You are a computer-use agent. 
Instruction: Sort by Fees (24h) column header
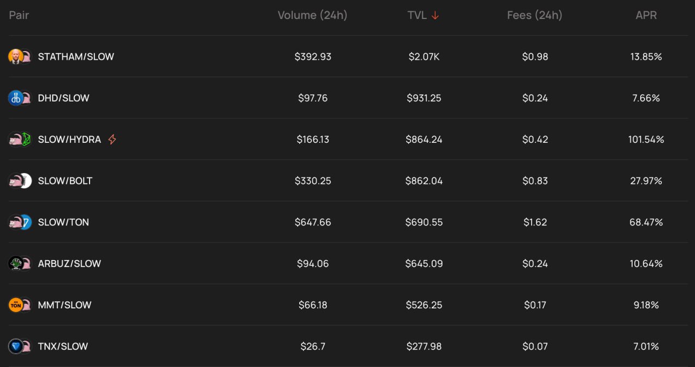(x=535, y=15)
